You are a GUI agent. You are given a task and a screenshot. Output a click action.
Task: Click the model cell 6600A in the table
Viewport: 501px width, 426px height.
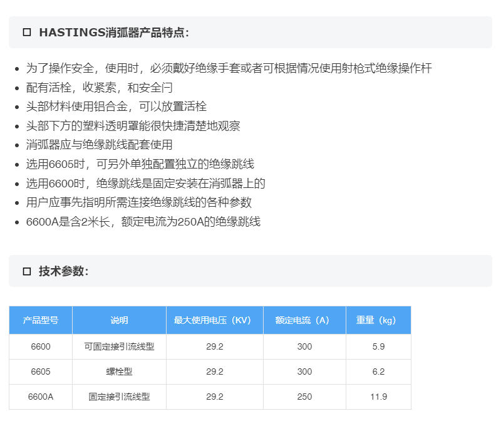41,397
